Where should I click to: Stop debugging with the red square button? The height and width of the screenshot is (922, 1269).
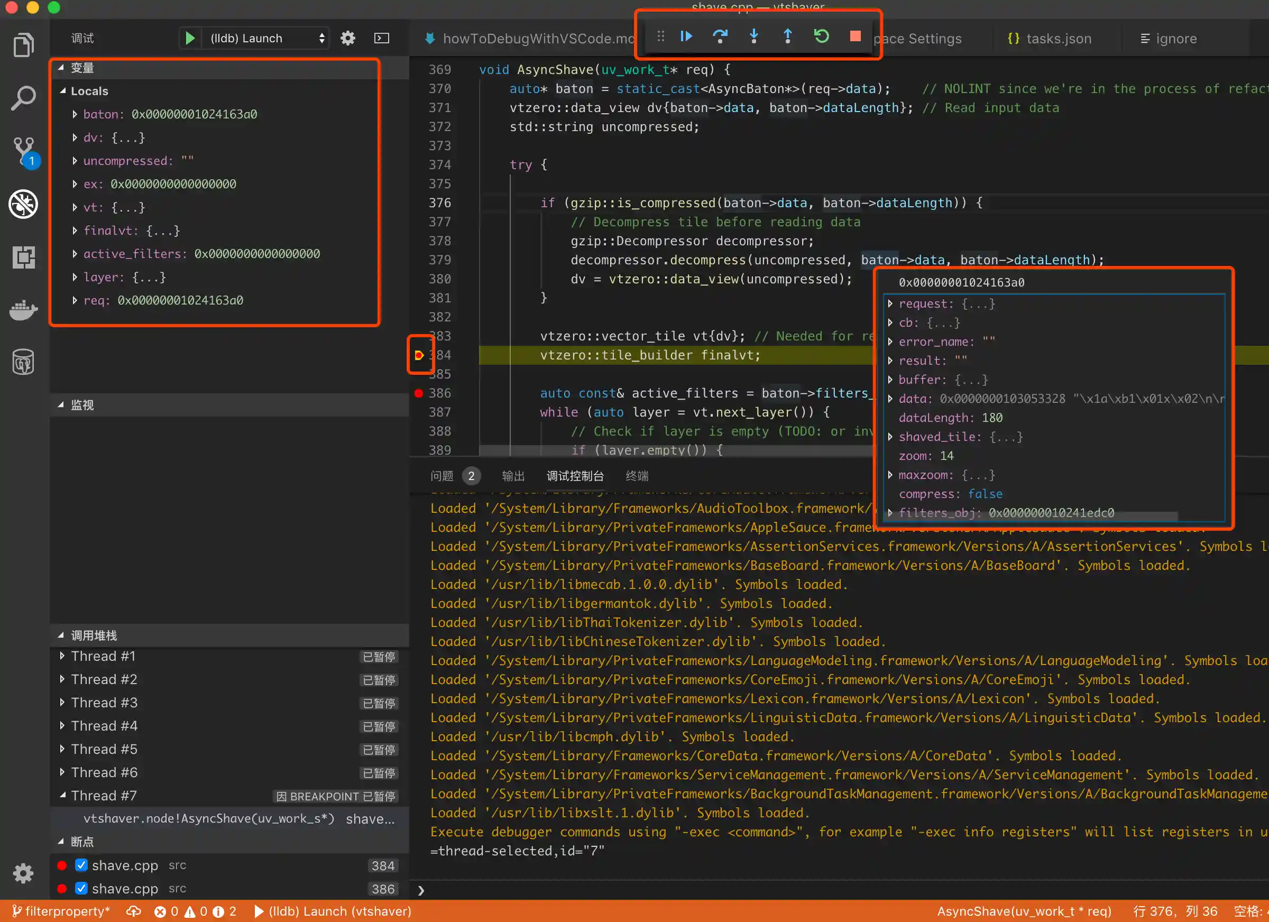(854, 36)
